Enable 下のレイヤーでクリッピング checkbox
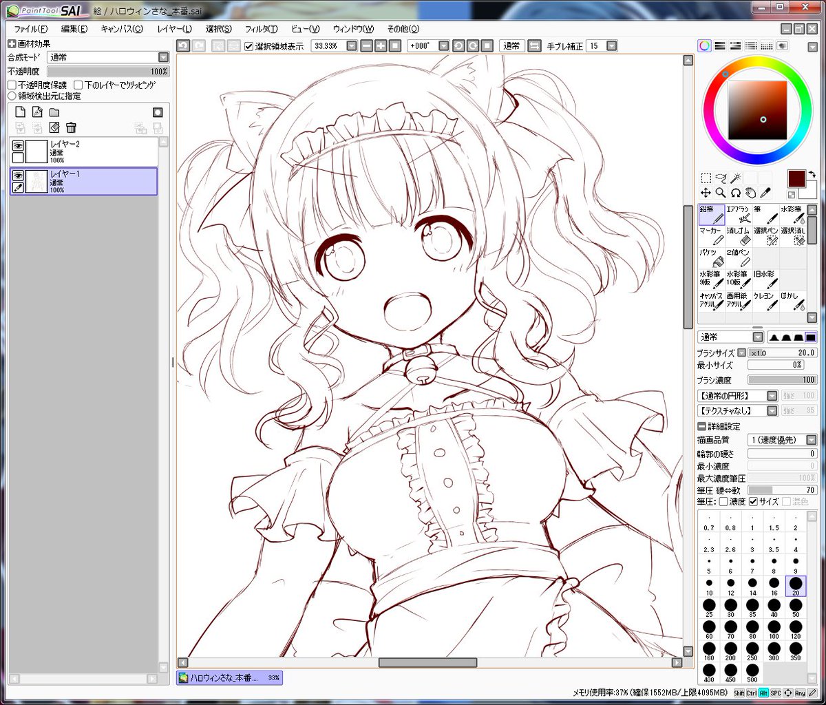This screenshot has width=826, height=705. coord(78,85)
